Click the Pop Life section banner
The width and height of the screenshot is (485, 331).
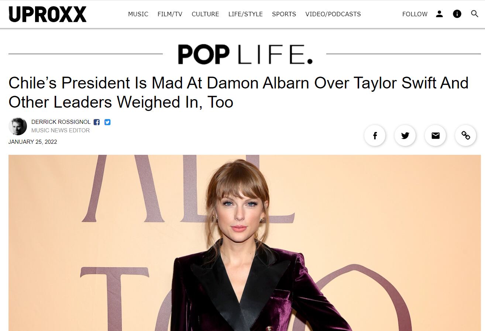pyautogui.click(x=245, y=54)
